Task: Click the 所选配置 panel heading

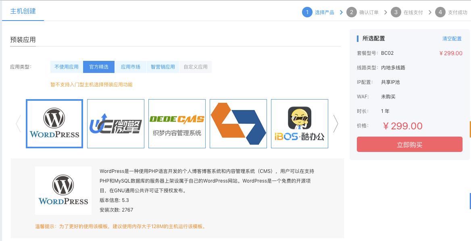Action: 373,38
